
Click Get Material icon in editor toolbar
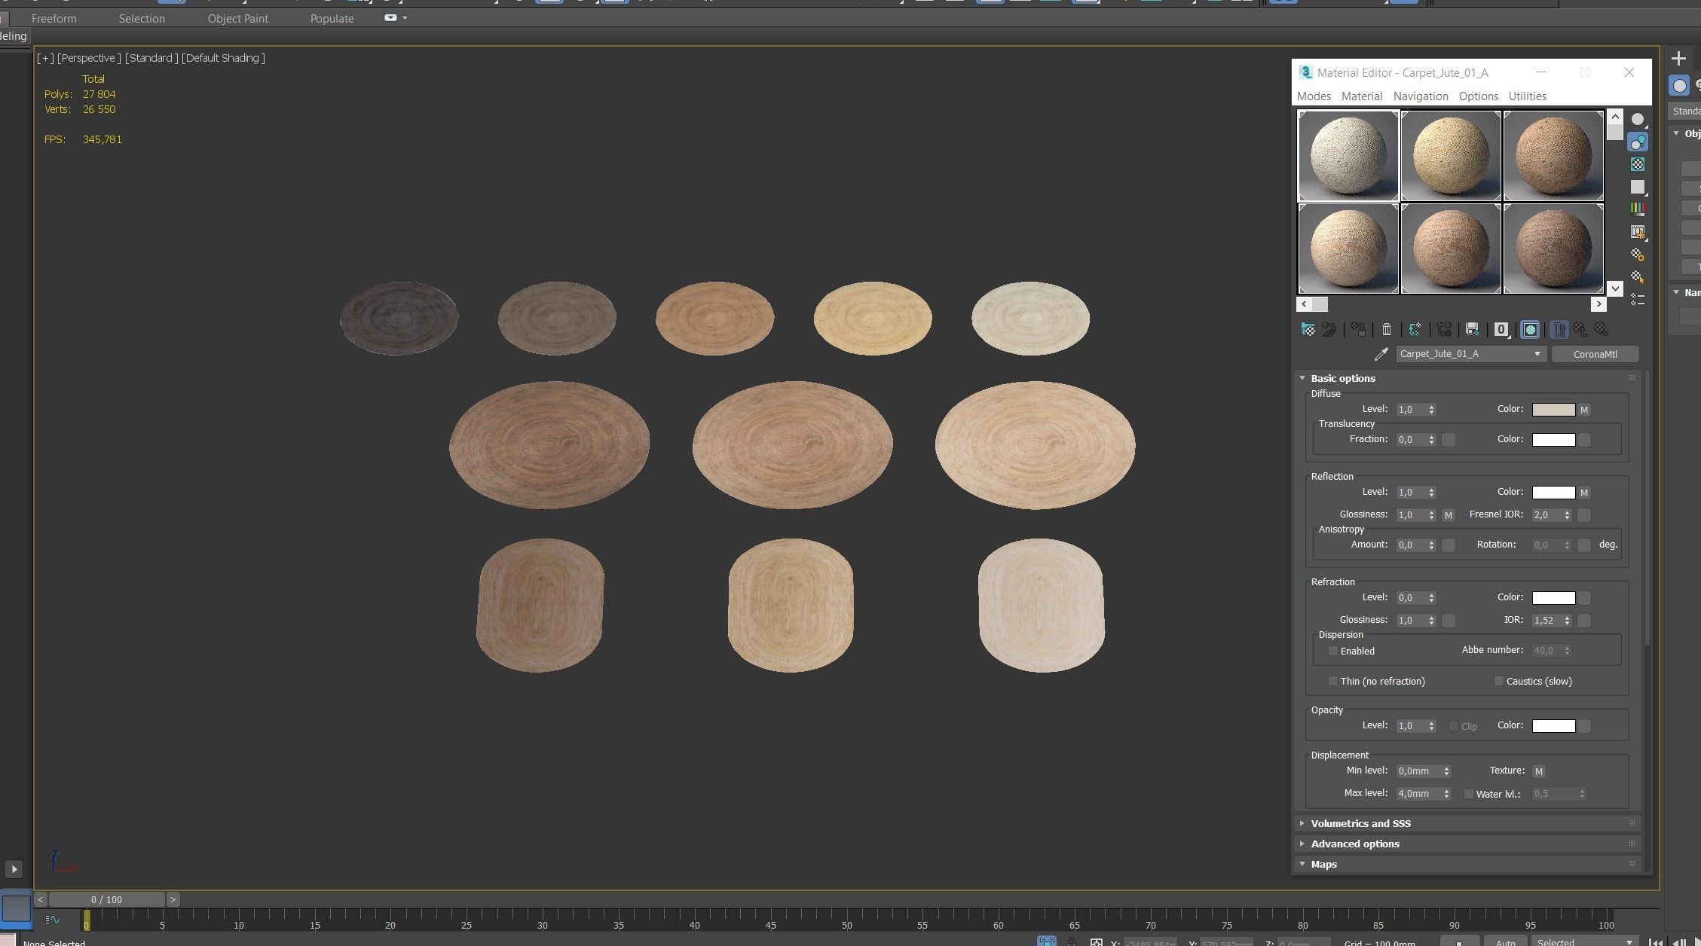pos(1308,329)
